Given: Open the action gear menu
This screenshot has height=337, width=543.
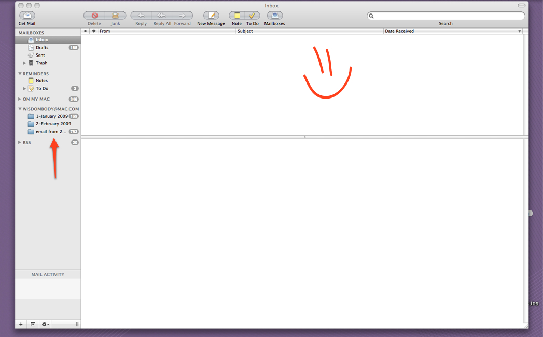Looking at the screenshot, I should pyautogui.click(x=45, y=324).
